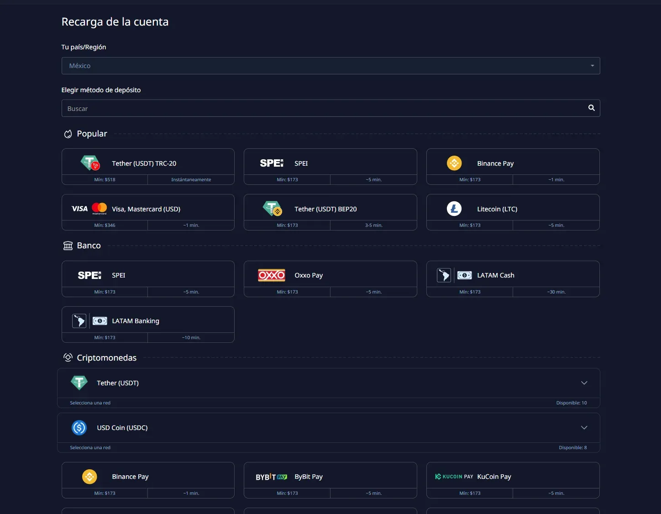Click the Mastercard logo icon
Viewport: 661px width, 514px height.
tap(99, 209)
